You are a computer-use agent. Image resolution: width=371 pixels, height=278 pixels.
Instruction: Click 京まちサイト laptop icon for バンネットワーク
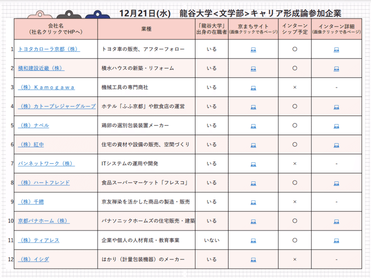[253, 164]
